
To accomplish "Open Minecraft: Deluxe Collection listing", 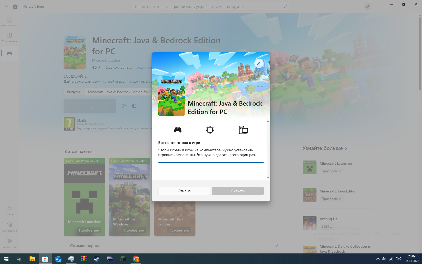I will coord(338,249).
